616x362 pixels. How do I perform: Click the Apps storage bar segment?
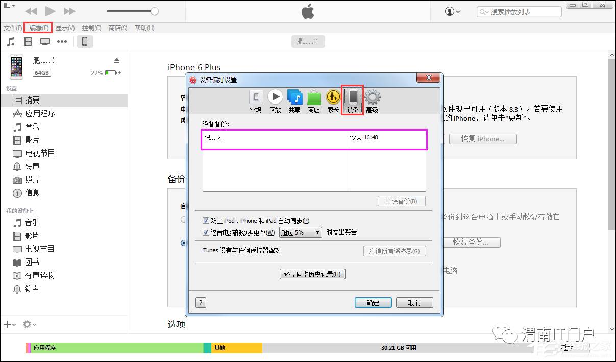click(116, 348)
